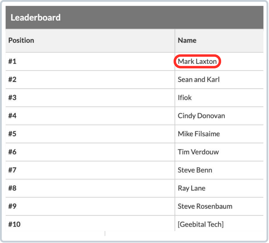Click the Leaderboard title bar

click(36, 18)
